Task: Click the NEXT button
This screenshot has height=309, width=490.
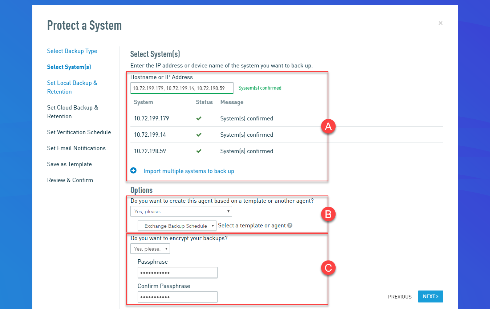Action: (430, 296)
